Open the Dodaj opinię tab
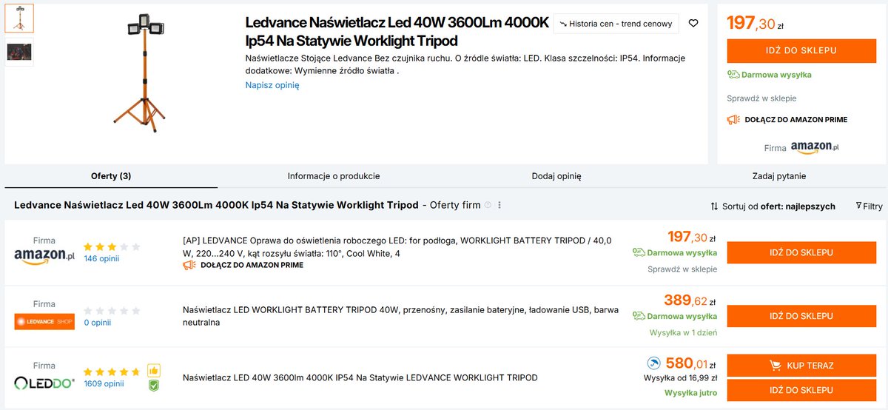888x410 pixels. tap(556, 176)
